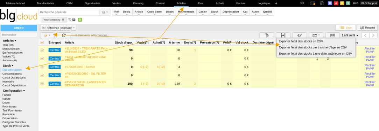Open the Facture tab
The image size is (379, 131).
(241, 3)
